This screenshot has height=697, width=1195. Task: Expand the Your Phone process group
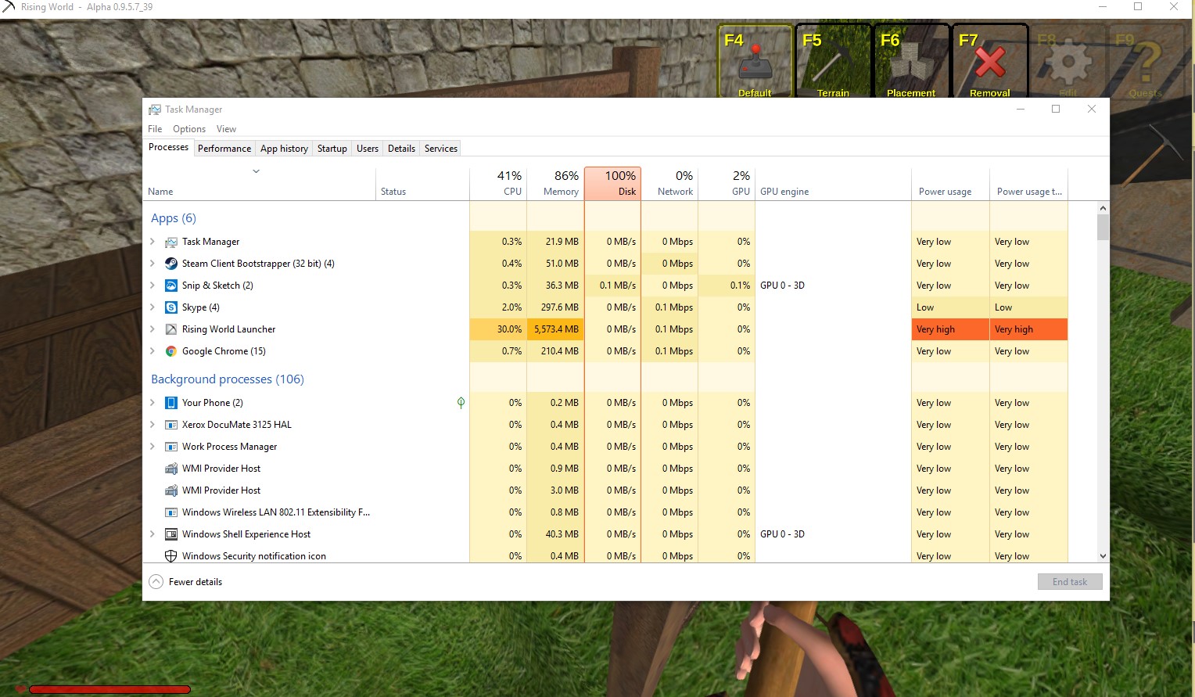(153, 403)
